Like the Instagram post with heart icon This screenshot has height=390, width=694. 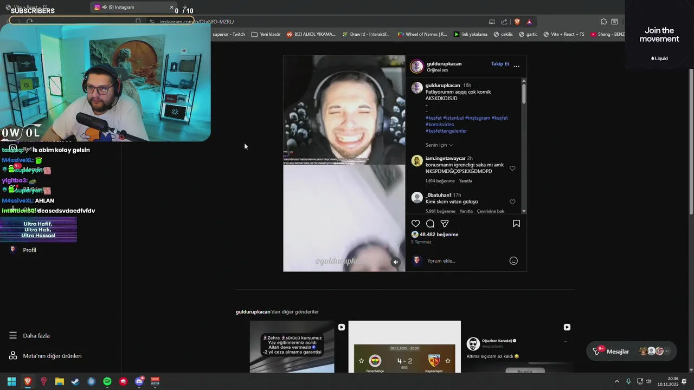(x=415, y=224)
